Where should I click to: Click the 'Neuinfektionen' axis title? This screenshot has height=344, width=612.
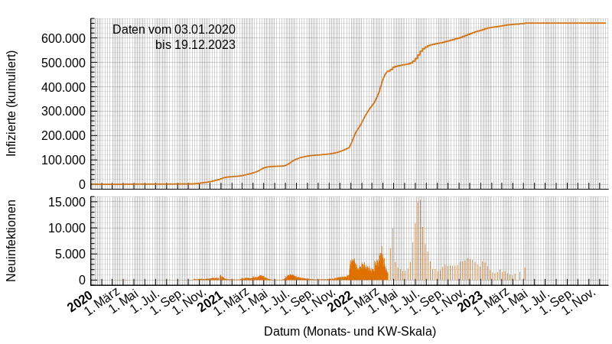[x=11, y=241]
